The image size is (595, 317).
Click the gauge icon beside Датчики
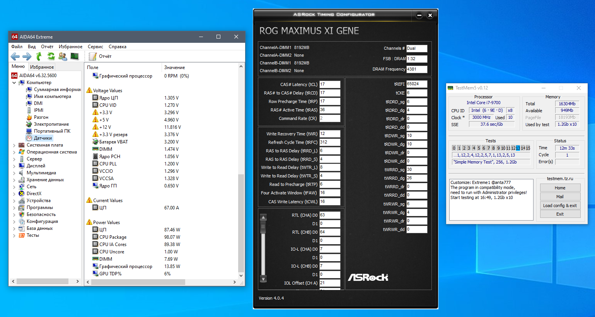(x=29, y=138)
